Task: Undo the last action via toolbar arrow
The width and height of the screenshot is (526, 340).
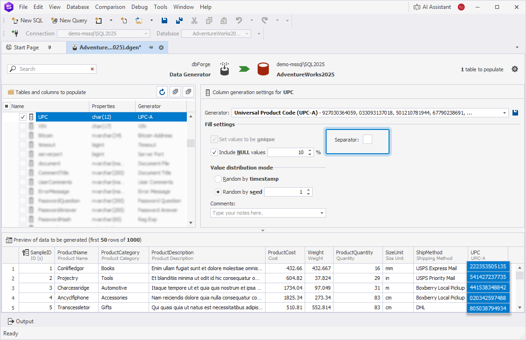Action: (239, 20)
